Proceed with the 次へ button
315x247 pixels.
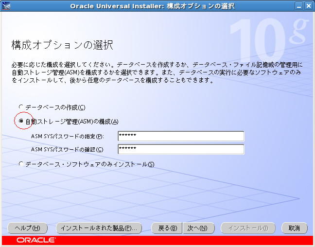[x=198, y=228]
